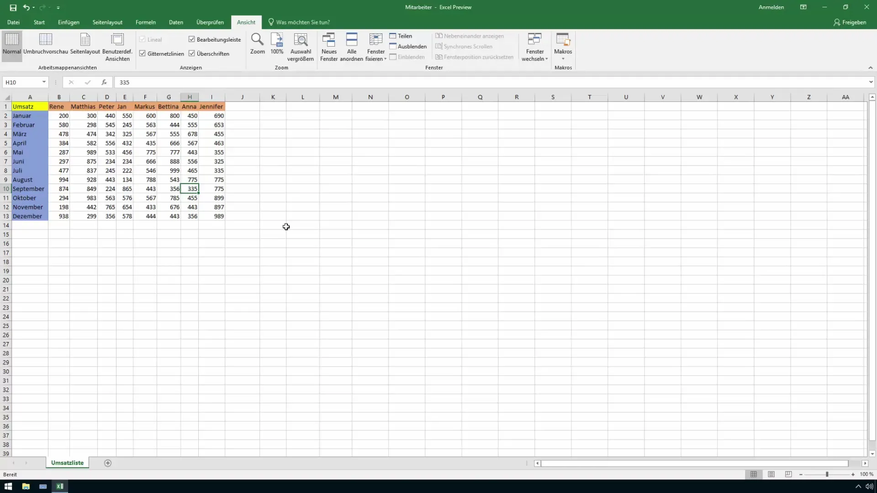Click the Umsatzliste sheet tab

[x=68, y=463]
